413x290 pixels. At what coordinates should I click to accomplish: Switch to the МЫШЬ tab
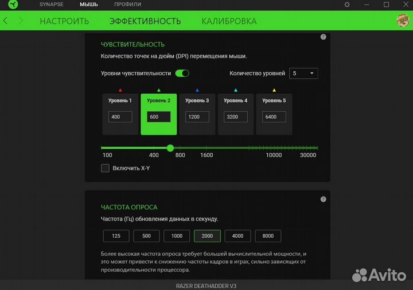(89, 5)
